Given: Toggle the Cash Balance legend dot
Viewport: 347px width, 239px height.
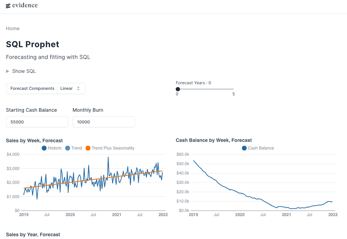Looking at the screenshot, I should [244, 148].
